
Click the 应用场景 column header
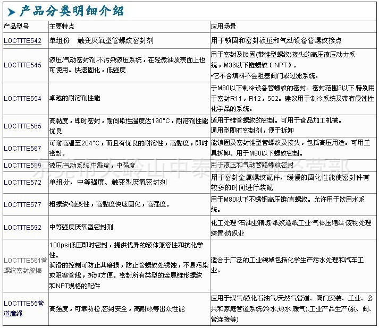click(223, 27)
